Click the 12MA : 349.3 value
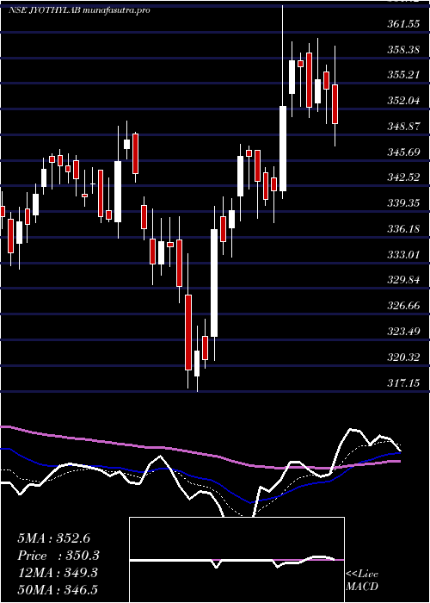Image resolution: width=430 pixels, height=603 pixels. (x=58, y=573)
